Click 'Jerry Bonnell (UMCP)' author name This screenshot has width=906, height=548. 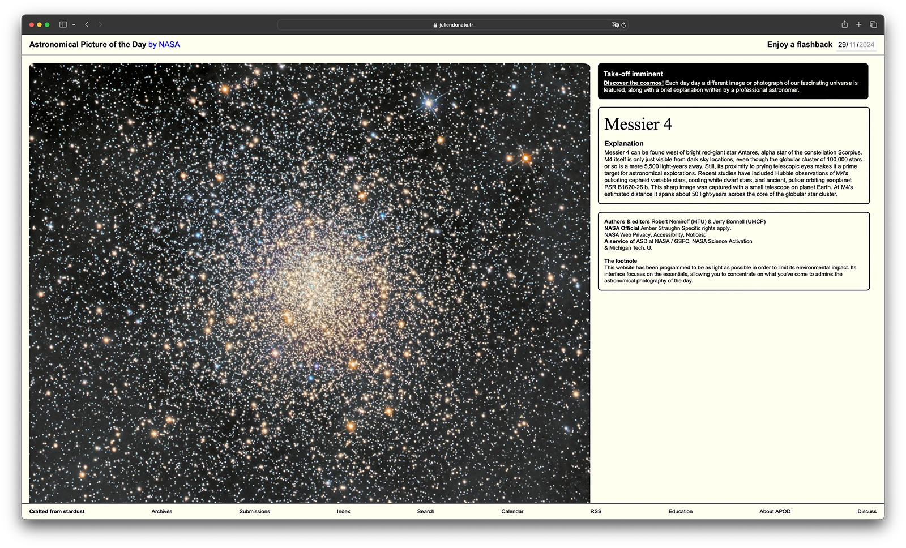coord(739,221)
